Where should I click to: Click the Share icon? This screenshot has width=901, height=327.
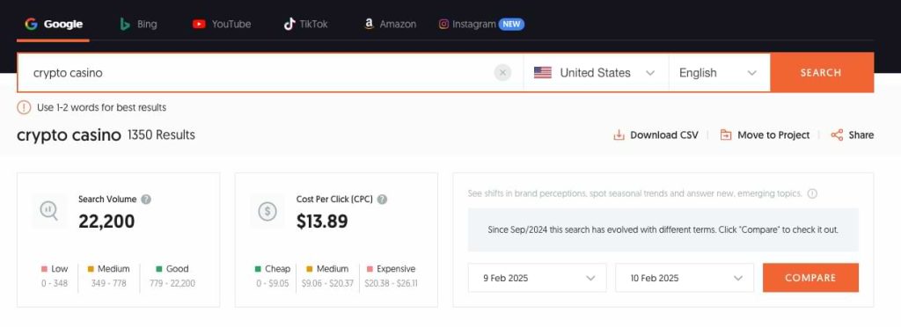pyautogui.click(x=838, y=135)
